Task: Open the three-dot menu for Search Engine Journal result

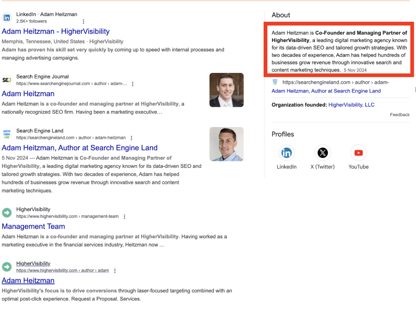Action: pyautogui.click(x=132, y=84)
